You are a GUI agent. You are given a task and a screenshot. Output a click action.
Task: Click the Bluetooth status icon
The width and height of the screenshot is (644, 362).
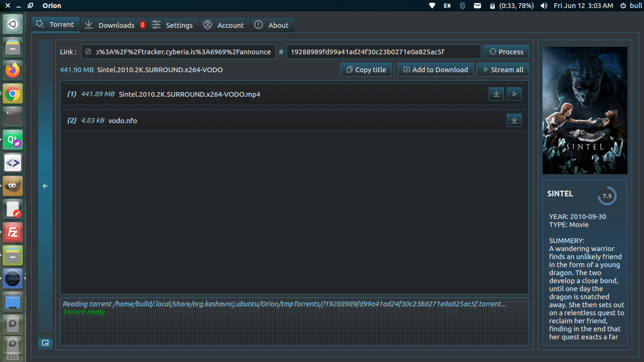(462, 6)
